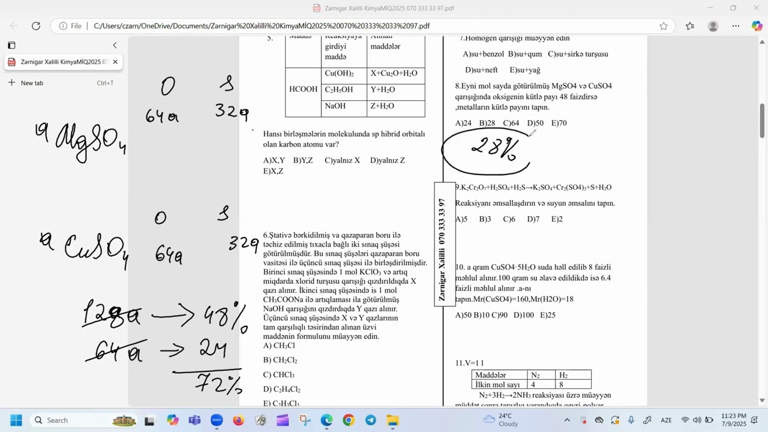Open Edge Settings and more menu
The image size is (768, 432).
click(736, 26)
